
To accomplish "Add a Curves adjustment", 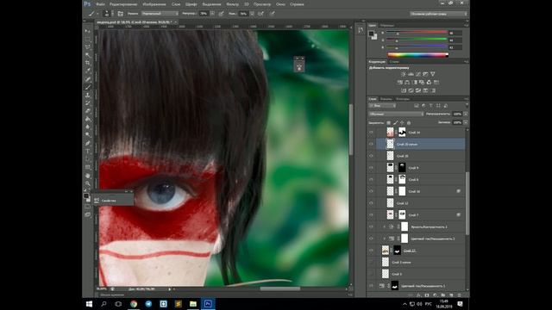I will (418, 74).
